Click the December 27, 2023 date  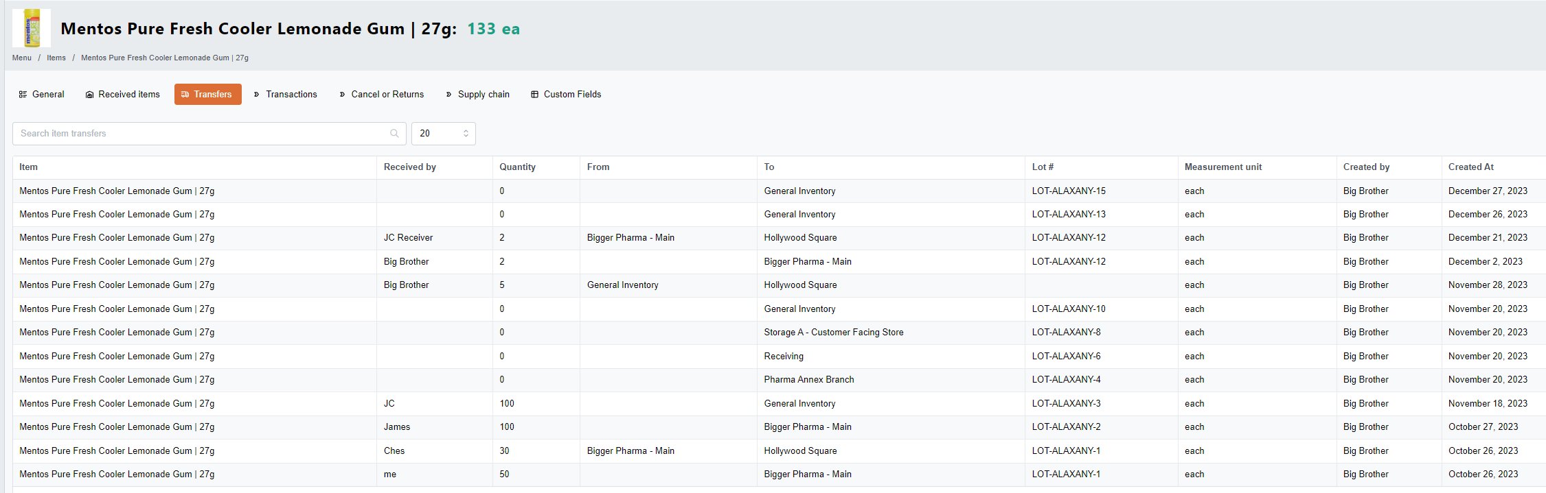(1488, 191)
